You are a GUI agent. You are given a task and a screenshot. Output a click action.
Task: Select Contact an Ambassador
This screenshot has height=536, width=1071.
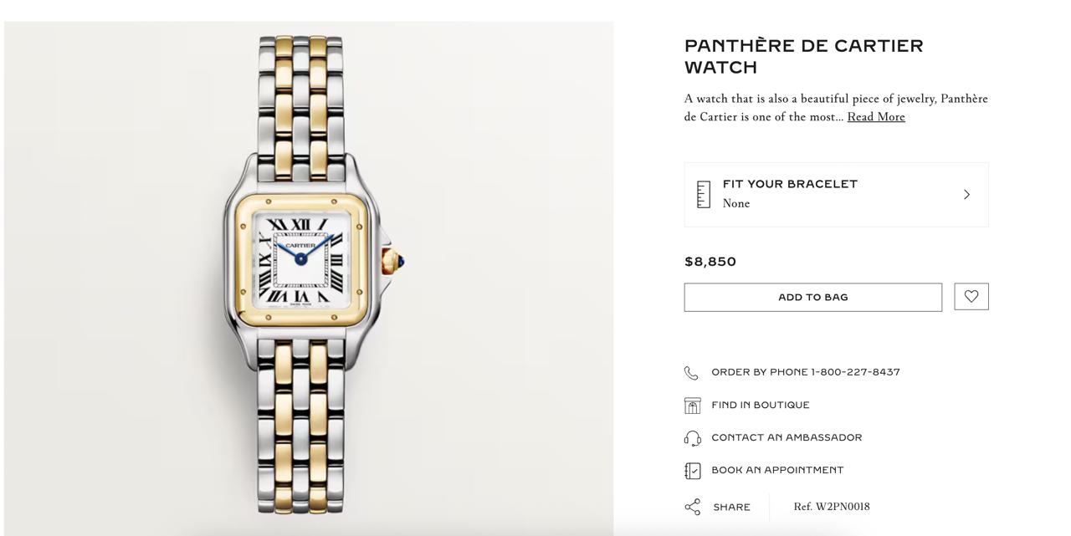click(787, 438)
